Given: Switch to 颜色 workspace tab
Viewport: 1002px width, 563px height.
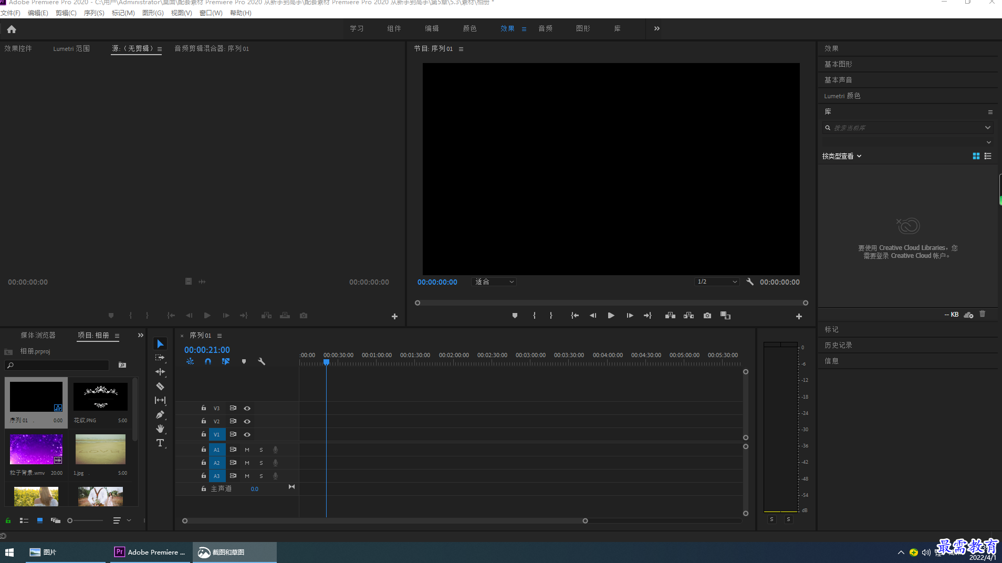Looking at the screenshot, I should tap(469, 28).
